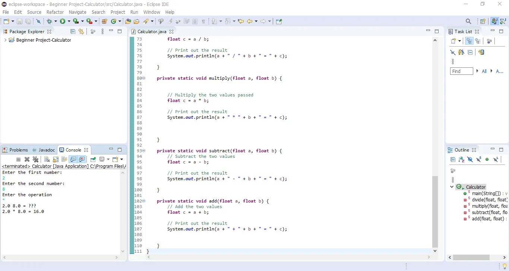
Task: Clear the Console output
Action: coord(47,159)
